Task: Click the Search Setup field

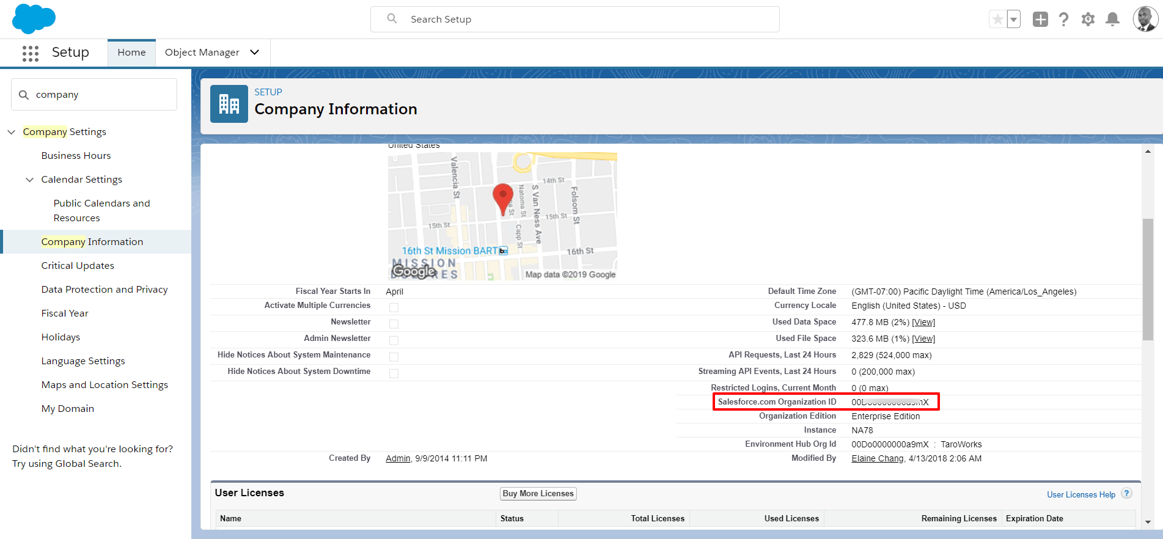Action: 575,20
